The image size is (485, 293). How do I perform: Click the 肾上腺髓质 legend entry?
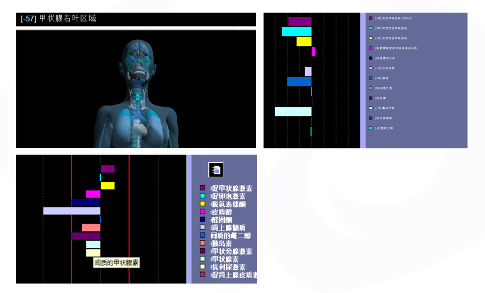click(228, 227)
